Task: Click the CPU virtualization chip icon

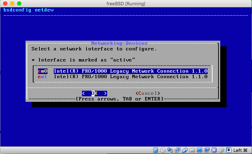Action: [214, 150]
